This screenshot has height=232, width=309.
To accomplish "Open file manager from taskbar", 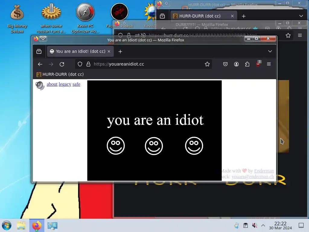I will tap(21, 225).
